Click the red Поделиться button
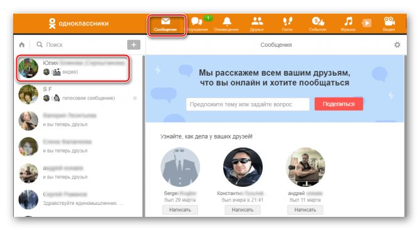The height and width of the screenshot is (230, 420). [x=339, y=104]
